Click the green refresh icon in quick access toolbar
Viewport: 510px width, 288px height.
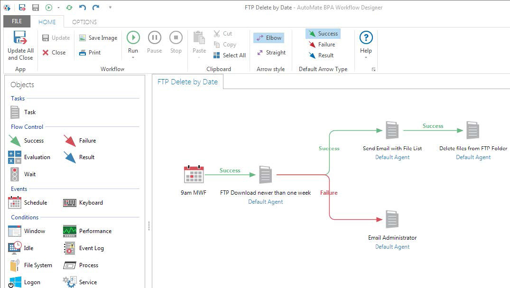click(69, 8)
